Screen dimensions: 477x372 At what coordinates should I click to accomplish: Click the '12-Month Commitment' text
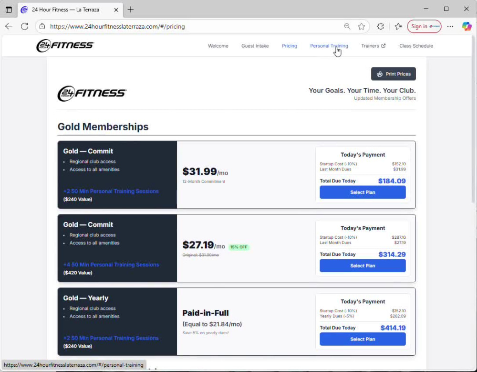[x=204, y=181]
